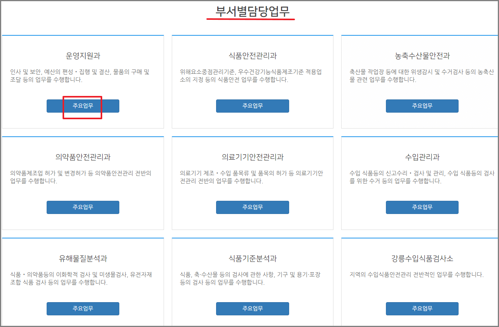499x327 pixels.
Task: Click 주요업무 button under 식품기준분석과
Action: [x=253, y=308]
